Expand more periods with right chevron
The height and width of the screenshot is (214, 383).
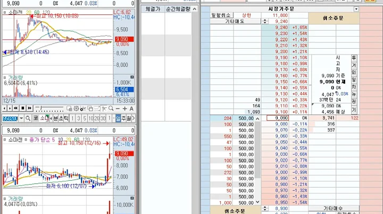[134, 119]
